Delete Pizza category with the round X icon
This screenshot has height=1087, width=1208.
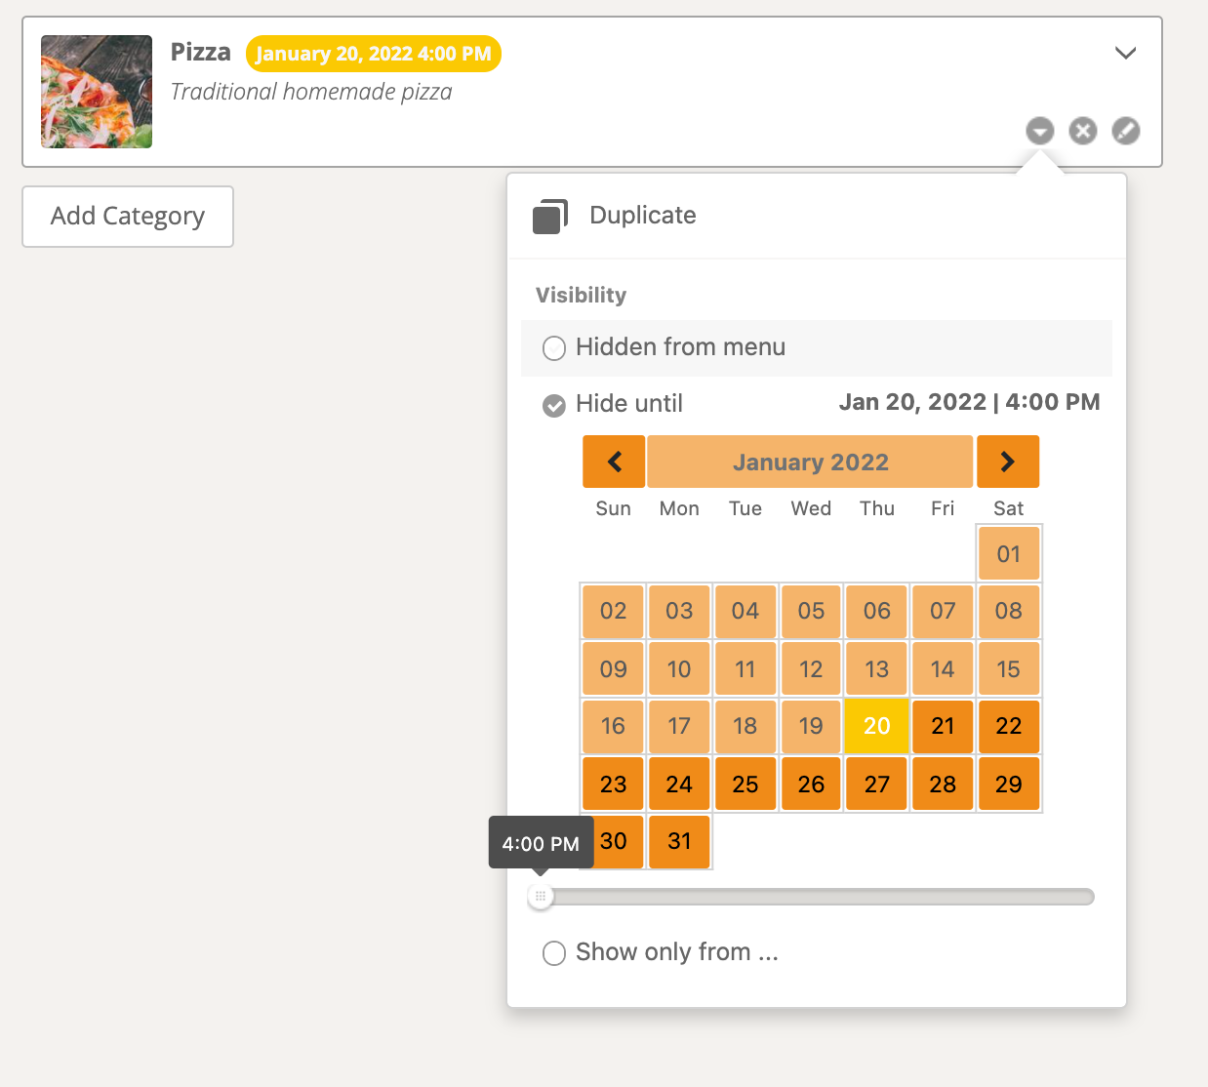[x=1083, y=131]
